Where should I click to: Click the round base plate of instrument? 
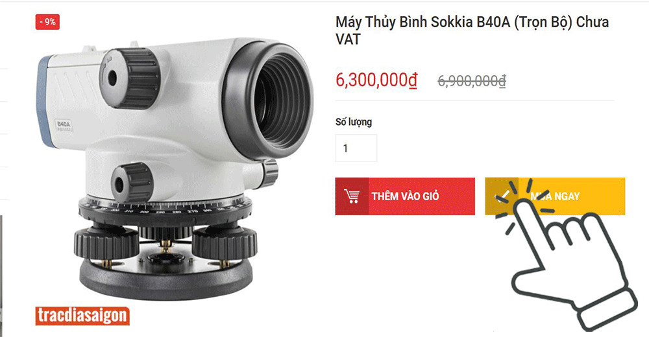tap(166, 279)
